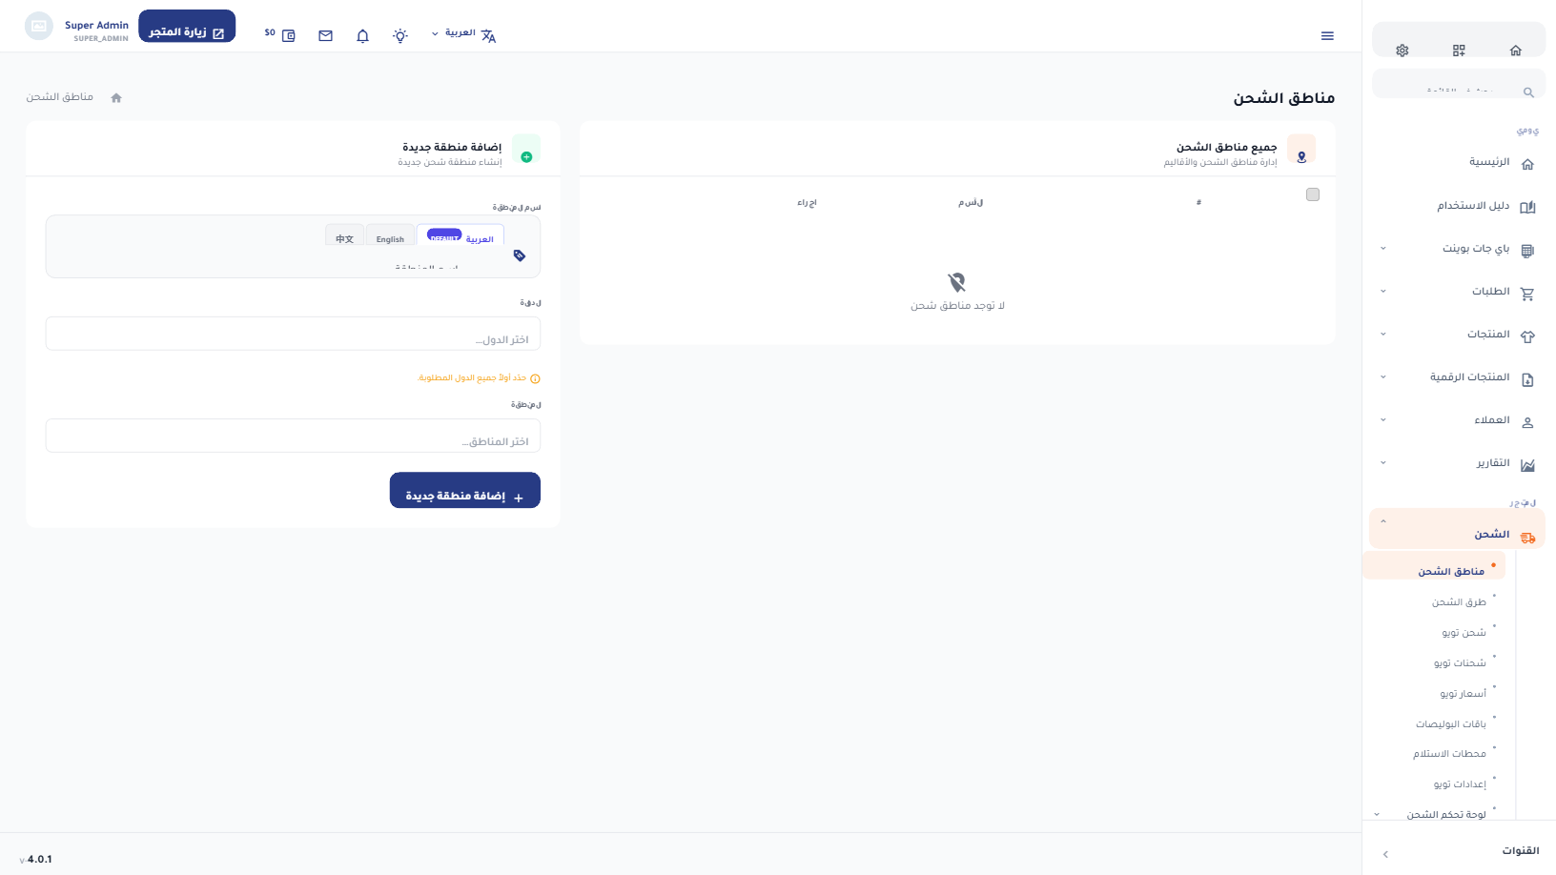1556x875 pixels.
Task: Expand the العملاء submenu chevron
Action: (x=1383, y=420)
